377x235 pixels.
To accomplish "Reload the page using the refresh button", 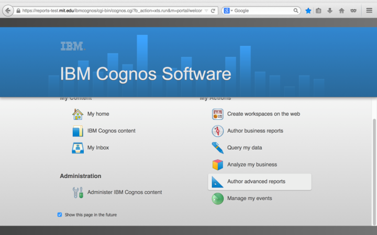I will [x=213, y=10].
